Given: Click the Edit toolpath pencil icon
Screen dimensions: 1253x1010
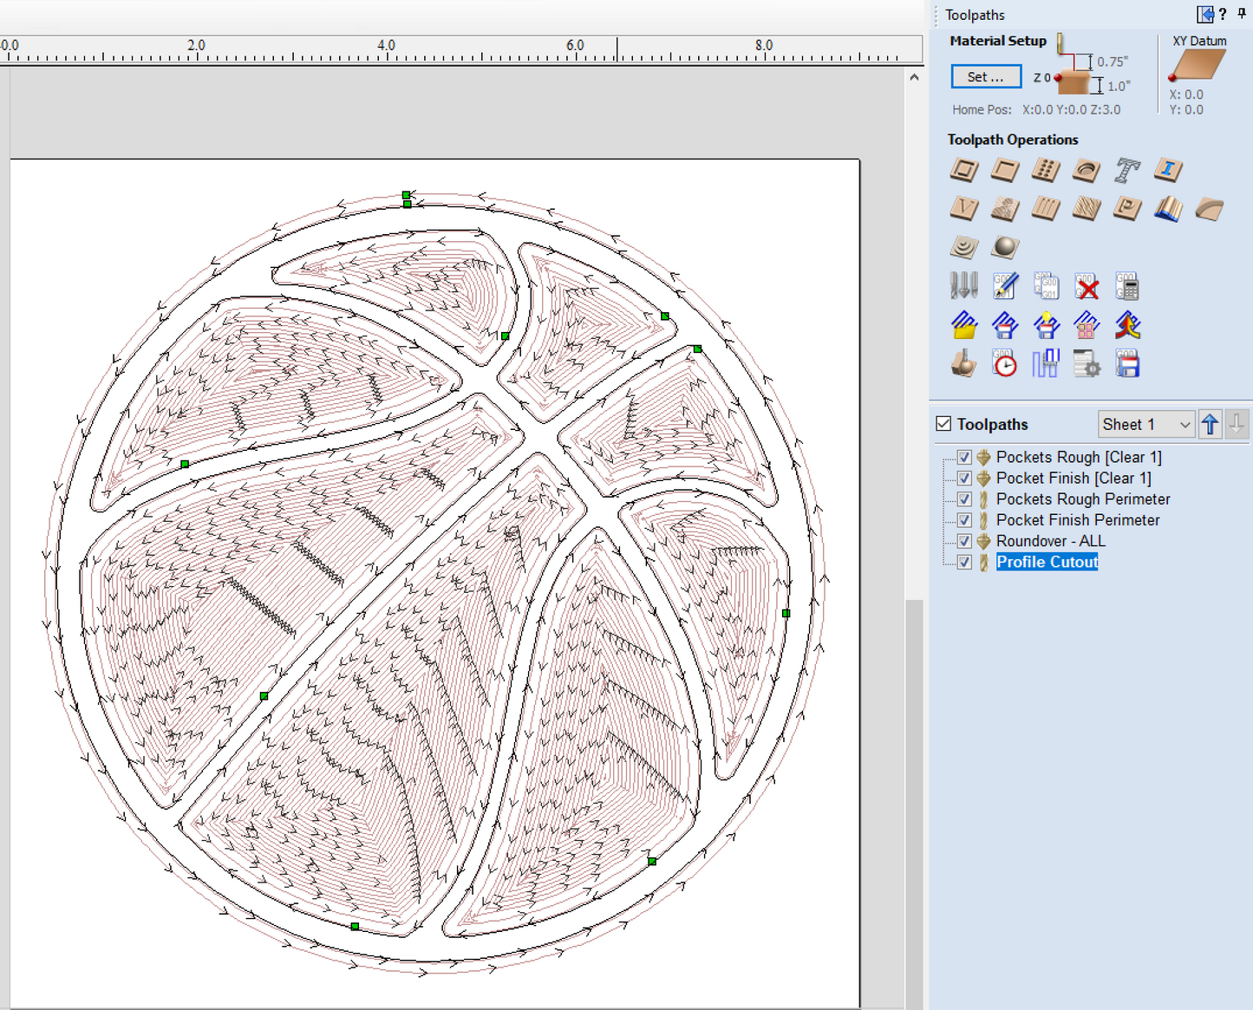Looking at the screenshot, I should pyautogui.click(x=1004, y=286).
